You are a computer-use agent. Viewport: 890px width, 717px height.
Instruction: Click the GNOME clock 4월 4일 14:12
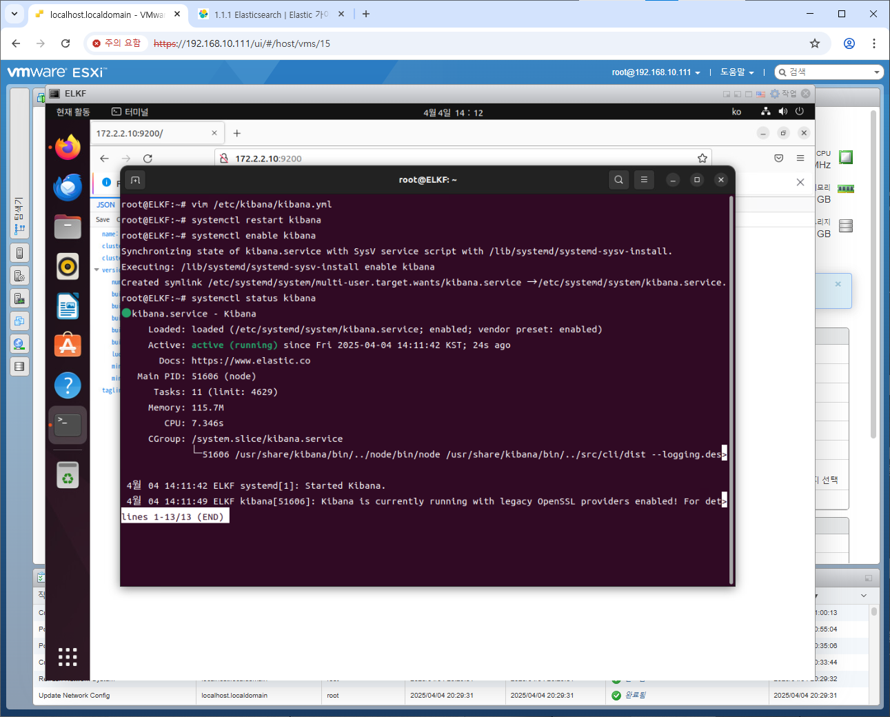pos(453,112)
